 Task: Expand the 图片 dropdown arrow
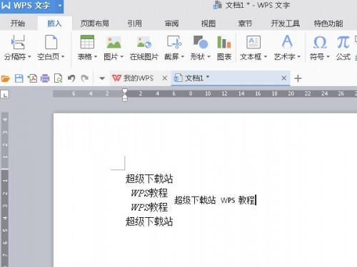(121, 57)
